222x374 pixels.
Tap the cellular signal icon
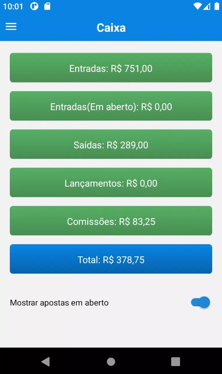pyautogui.click(x=207, y=6)
